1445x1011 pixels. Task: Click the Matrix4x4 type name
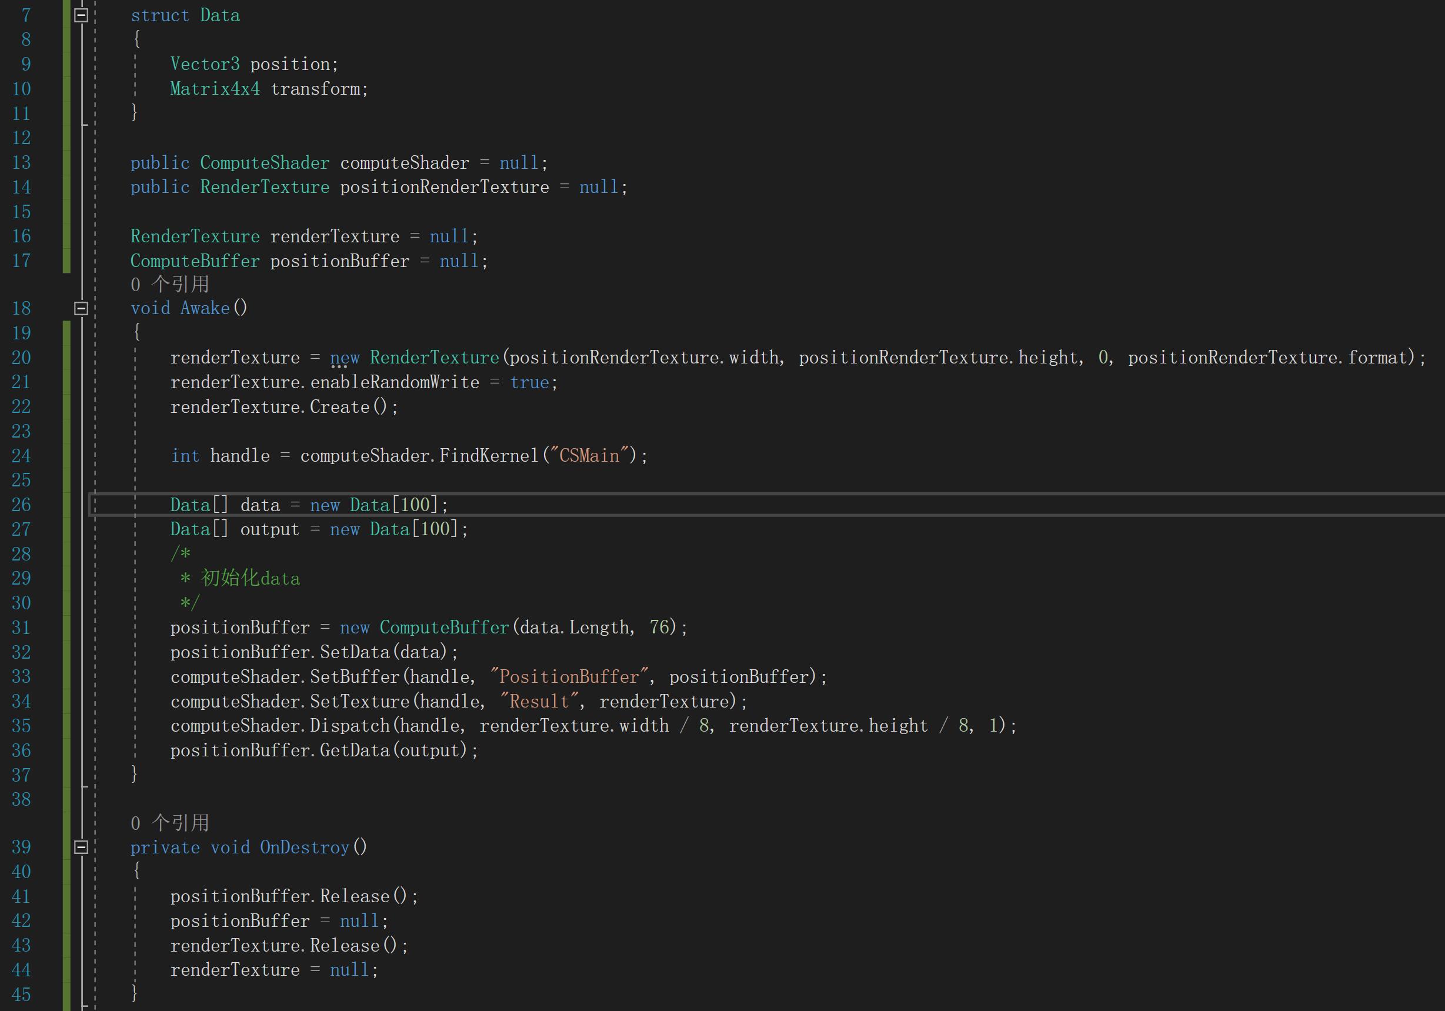click(215, 89)
